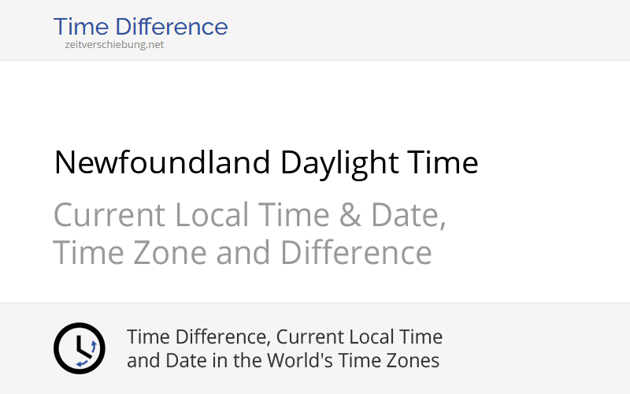
Task: Click the word "Newfoundland" in the heading
Action: coord(162,163)
